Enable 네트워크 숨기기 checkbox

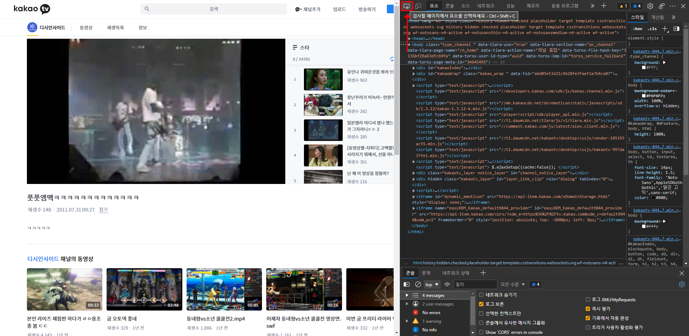tap(481, 295)
